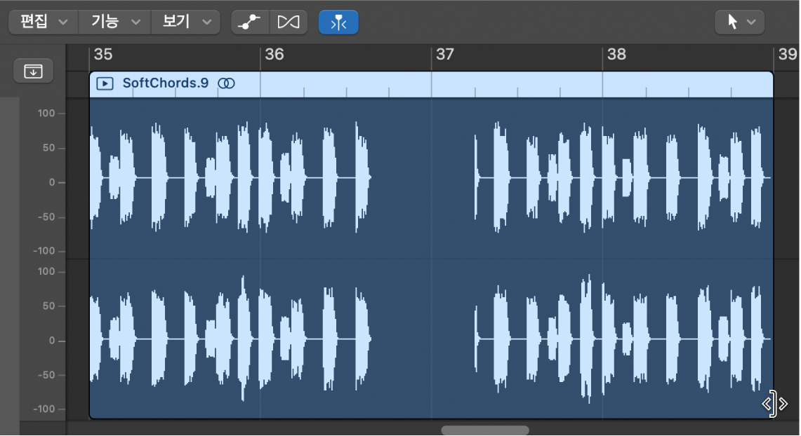Open the 기능 menu
The image size is (801, 436).
(115, 22)
